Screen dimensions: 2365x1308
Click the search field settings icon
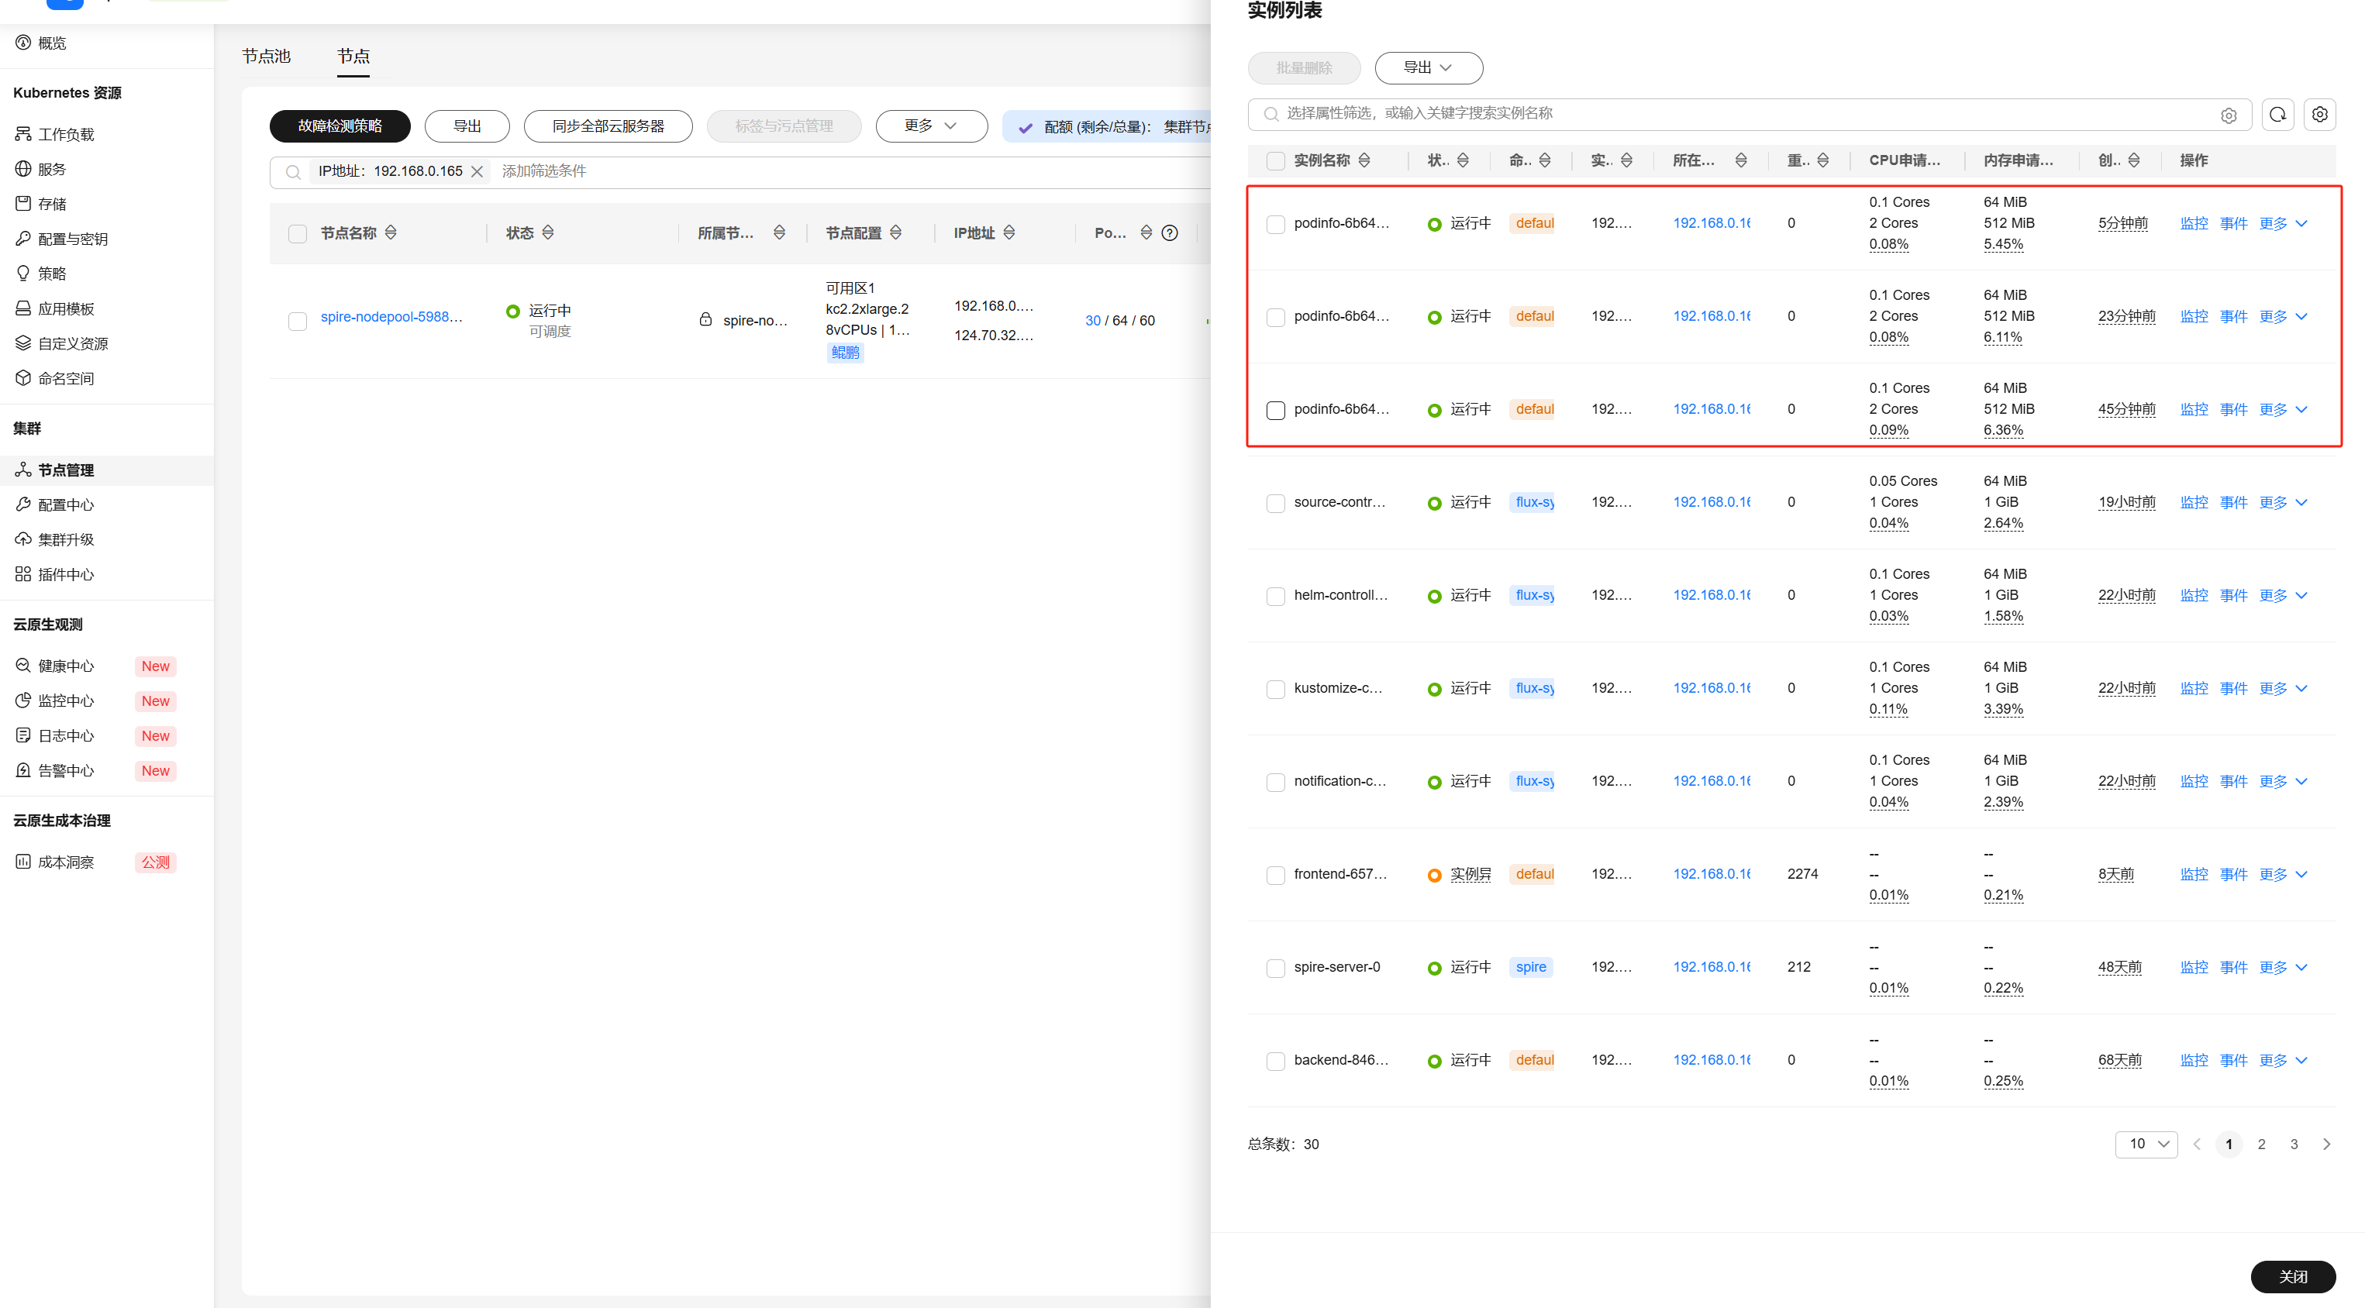click(x=2229, y=115)
